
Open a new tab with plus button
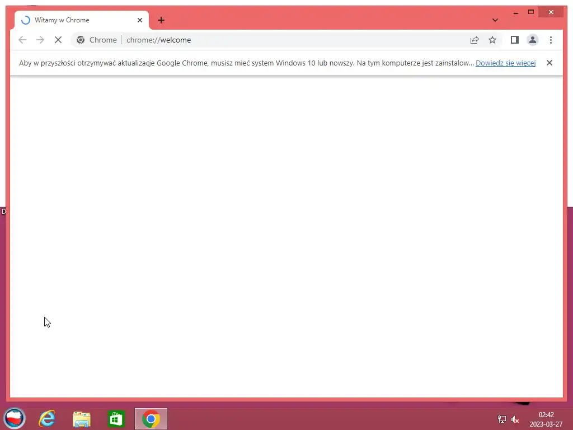(x=161, y=20)
